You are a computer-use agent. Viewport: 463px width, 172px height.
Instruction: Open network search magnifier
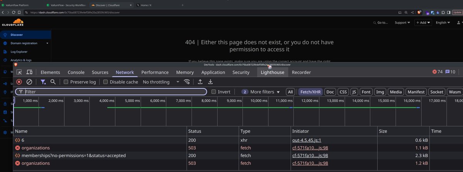(53, 82)
